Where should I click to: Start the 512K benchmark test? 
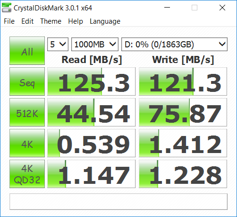(x=27, y=112)
